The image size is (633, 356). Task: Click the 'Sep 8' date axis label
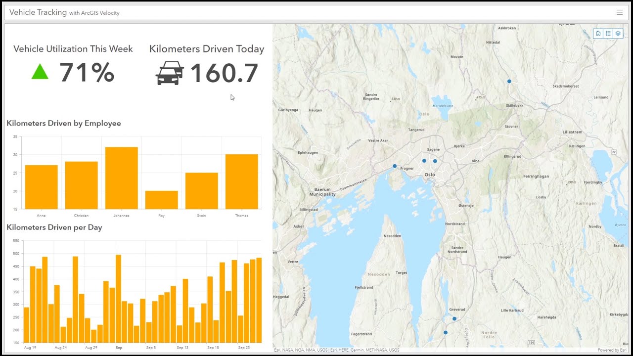151,348
